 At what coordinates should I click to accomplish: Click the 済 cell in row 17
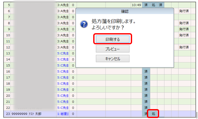(x=146, y=78)
